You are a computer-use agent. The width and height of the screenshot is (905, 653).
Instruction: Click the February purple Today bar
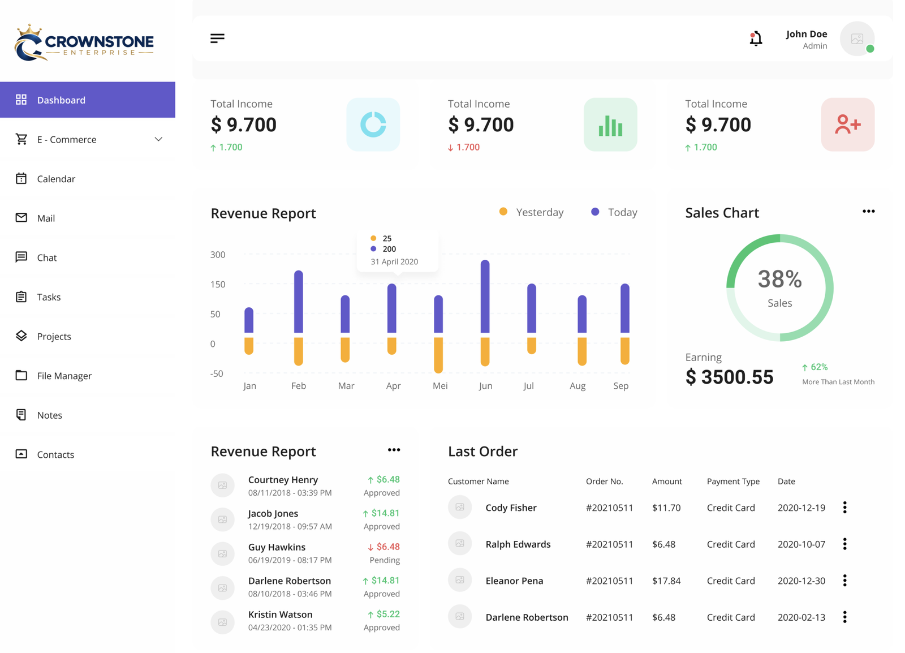point(299,302)
